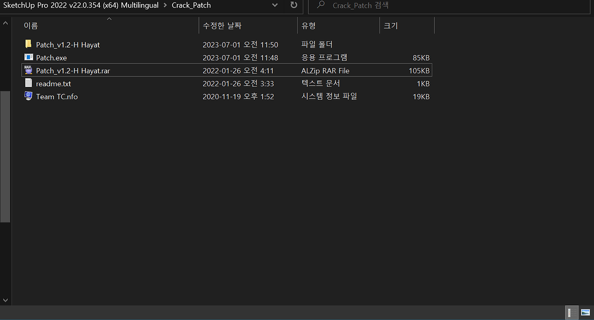Click the Team TC.nfo system info icon

[28, 96]
